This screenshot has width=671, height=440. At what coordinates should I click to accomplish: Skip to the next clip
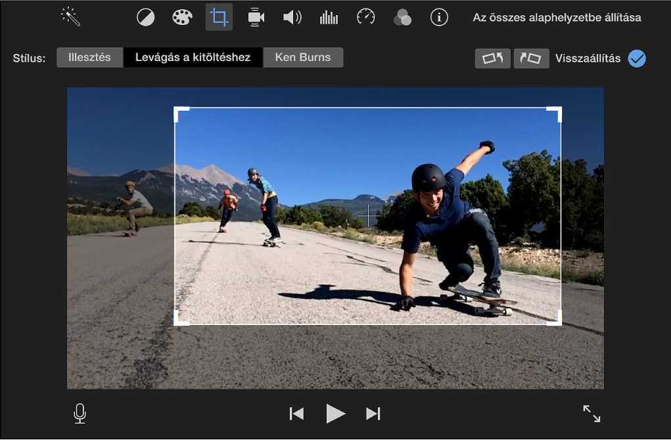coord(373,414)
